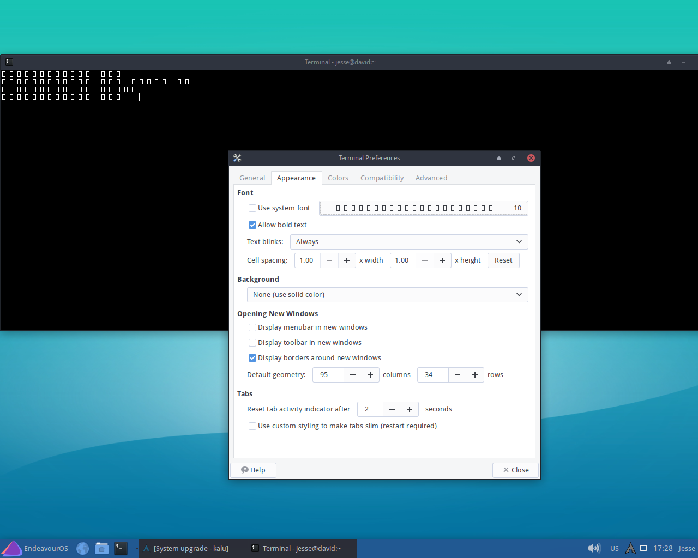Click the rows value field showing 34
This screenshot has width=698, height=558.
tap(433, 375)
